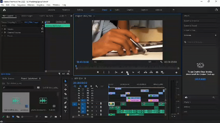Solo audio track A2
Image resolution: width=220 pixels, height=123 pixels.
coord(97,107)
